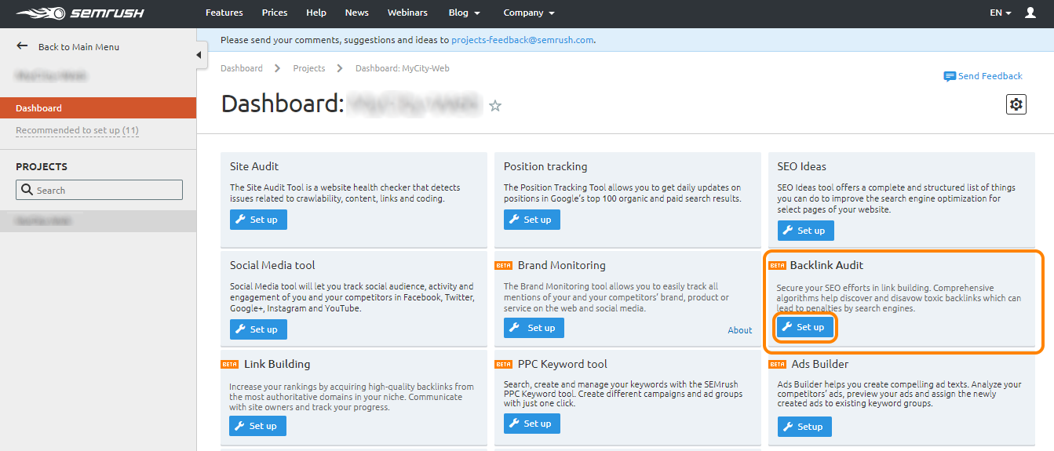Click Setup for Ads Builder

pos(804,427)
